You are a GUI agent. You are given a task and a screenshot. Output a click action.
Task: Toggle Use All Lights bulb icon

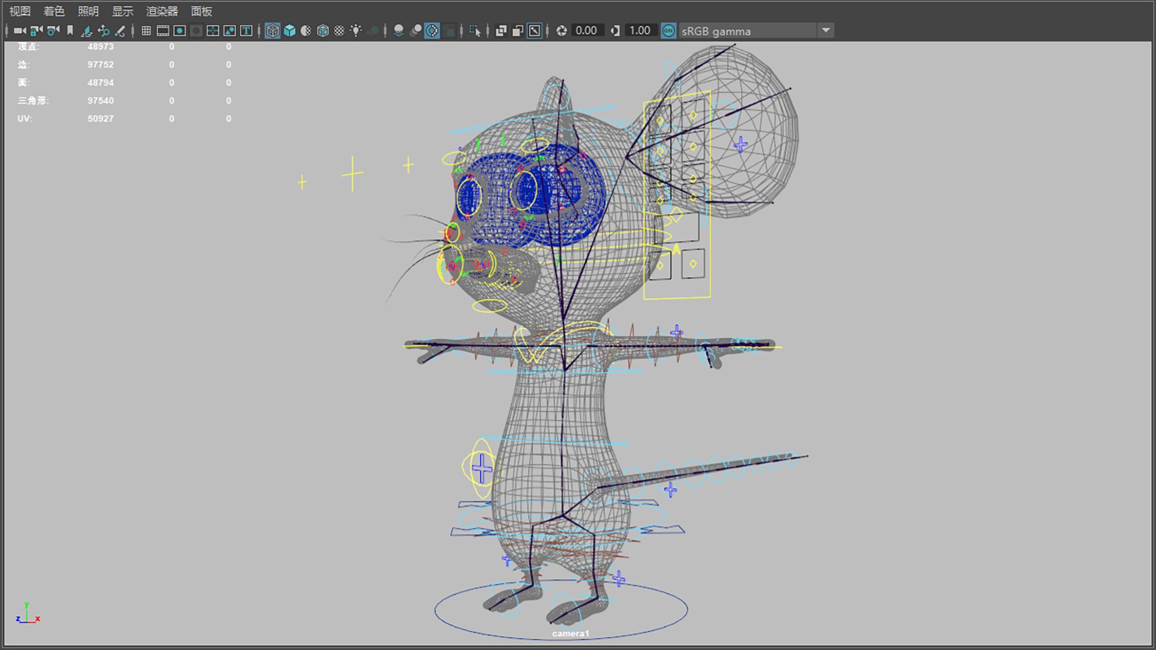click(356, 31)
